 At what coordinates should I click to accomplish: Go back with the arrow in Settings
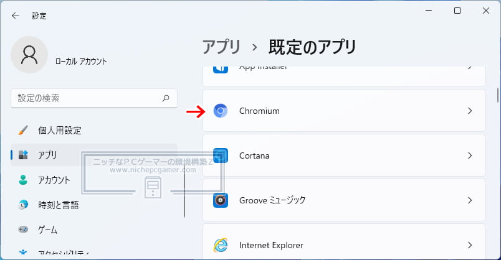(x=16, y=16)
